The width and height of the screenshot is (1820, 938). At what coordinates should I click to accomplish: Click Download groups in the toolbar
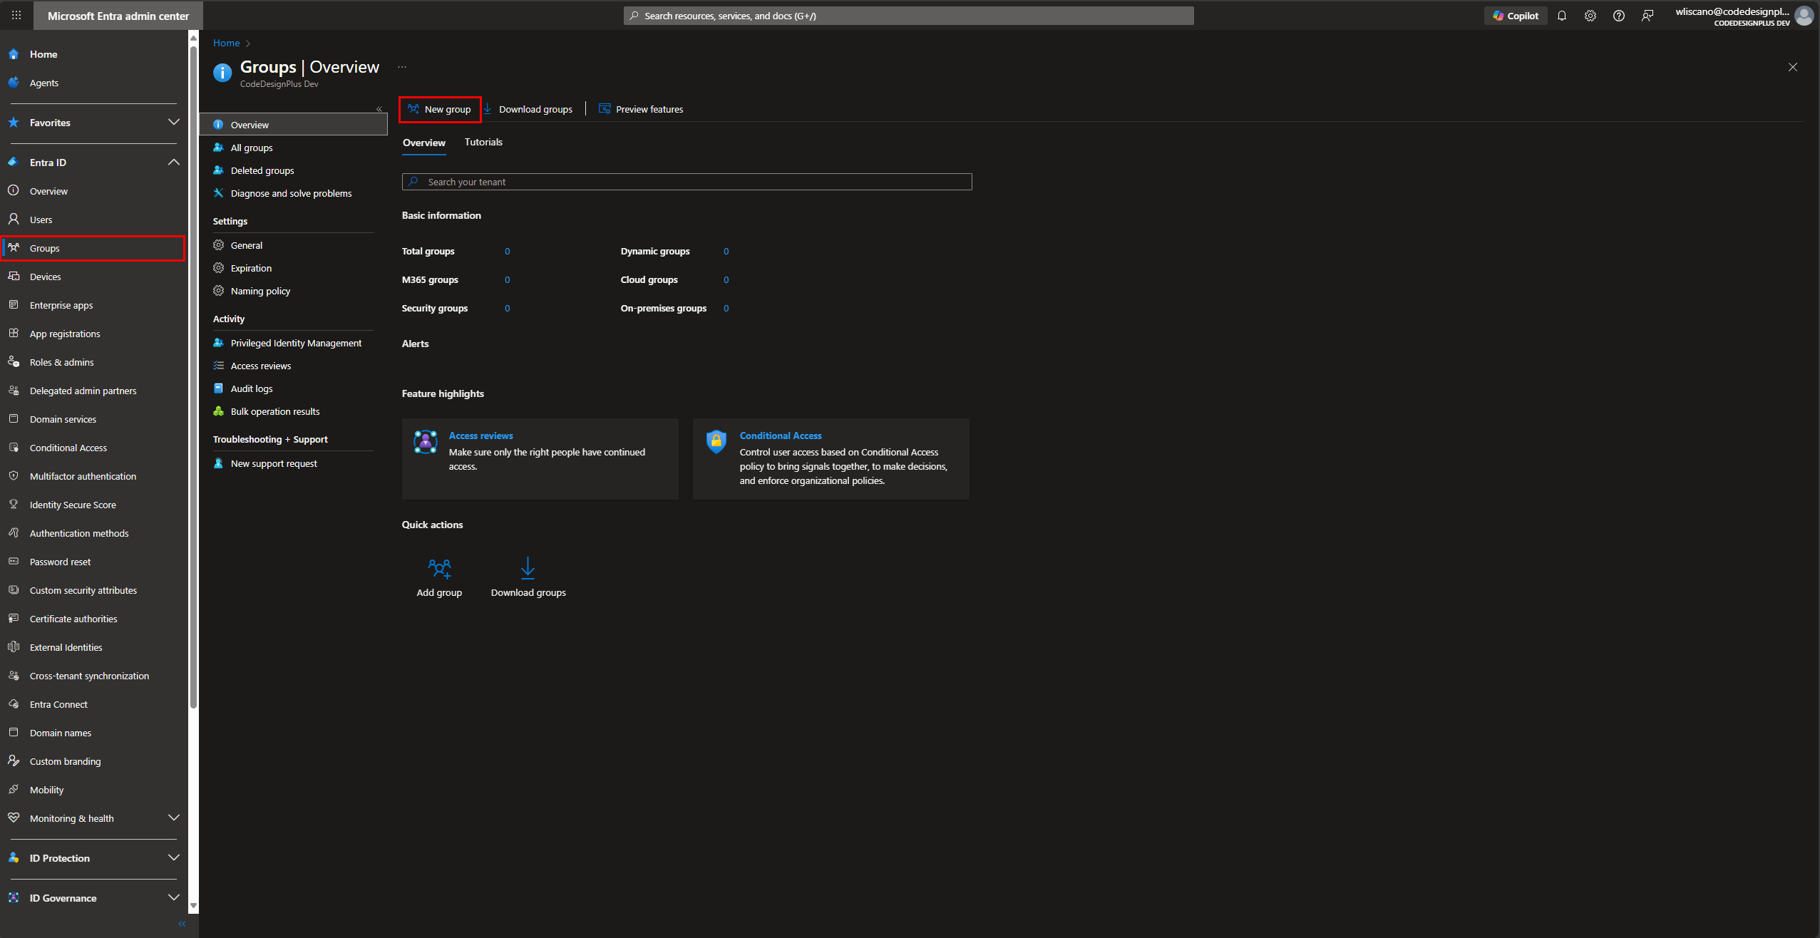[x=528, y=109]
